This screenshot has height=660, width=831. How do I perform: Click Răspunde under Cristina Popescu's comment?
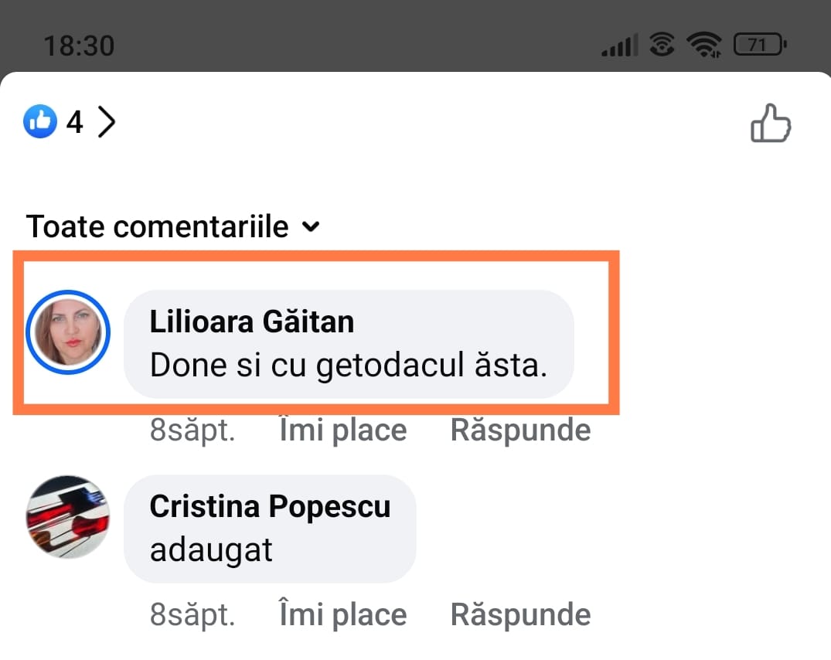click(520, 614)
